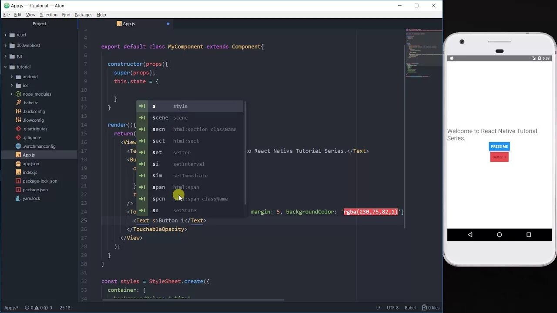Click the yarn.lock file icon
Image resolution: width=557 pixels, height=313 pixels.
pos(18,198)
